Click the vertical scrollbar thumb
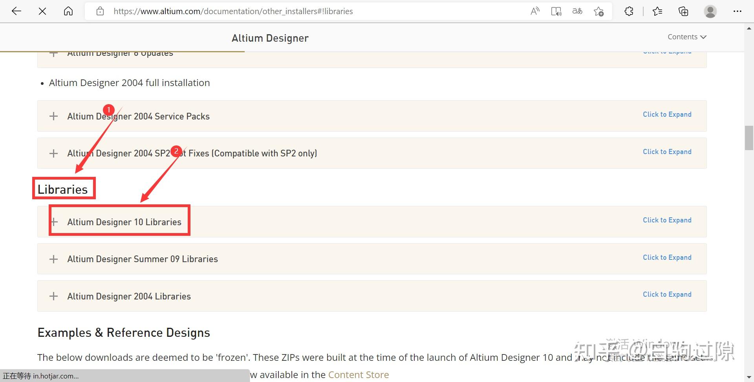This screenshot has height=382, width=754. 749,138
